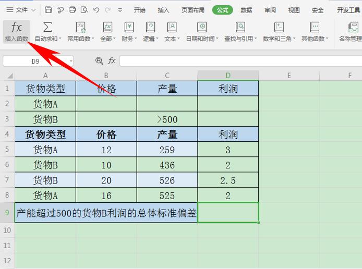
Task: Select cell D5 with value 3
Action: pyautogui.click(x=228, y=150)
